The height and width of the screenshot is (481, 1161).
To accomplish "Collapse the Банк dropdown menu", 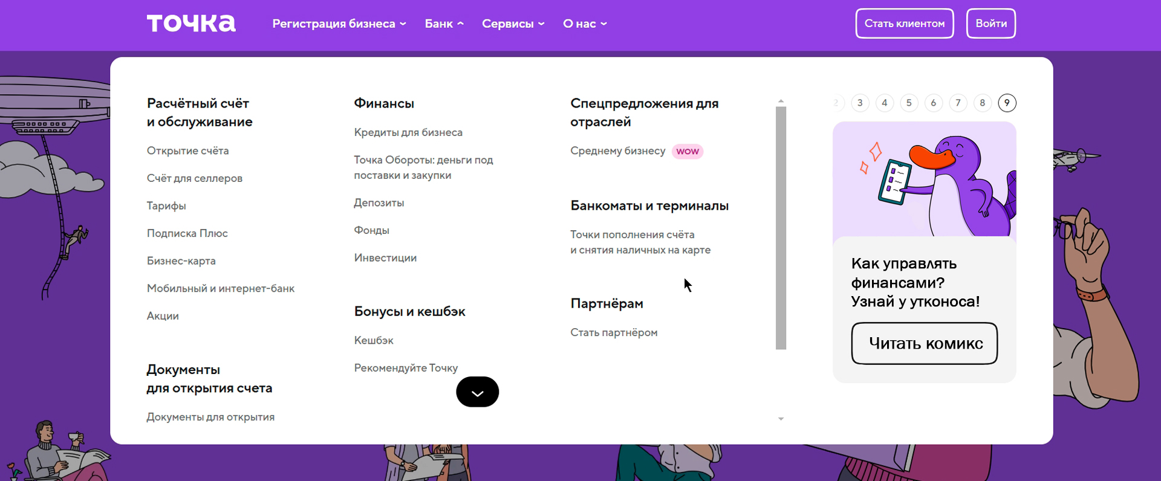I will coord(444,24).
